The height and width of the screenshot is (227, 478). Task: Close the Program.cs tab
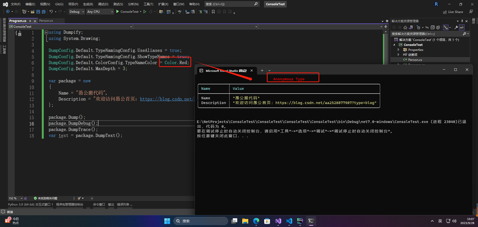point(35,21)
